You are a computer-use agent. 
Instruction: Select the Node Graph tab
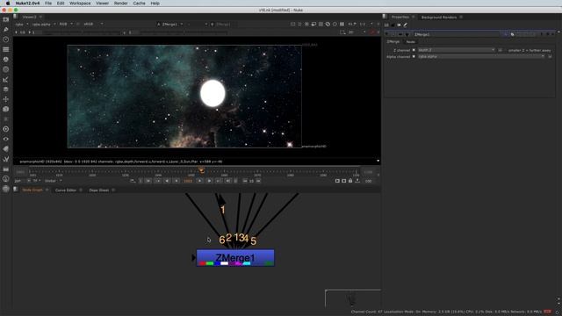point(32,190)
